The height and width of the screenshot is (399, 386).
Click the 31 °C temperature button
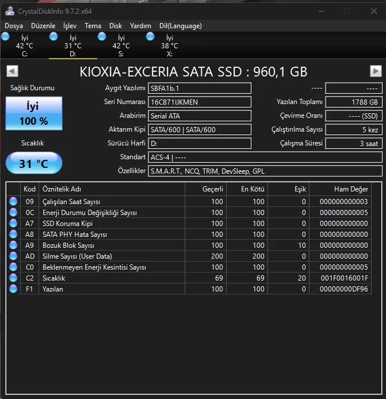(x=34, y=163)
